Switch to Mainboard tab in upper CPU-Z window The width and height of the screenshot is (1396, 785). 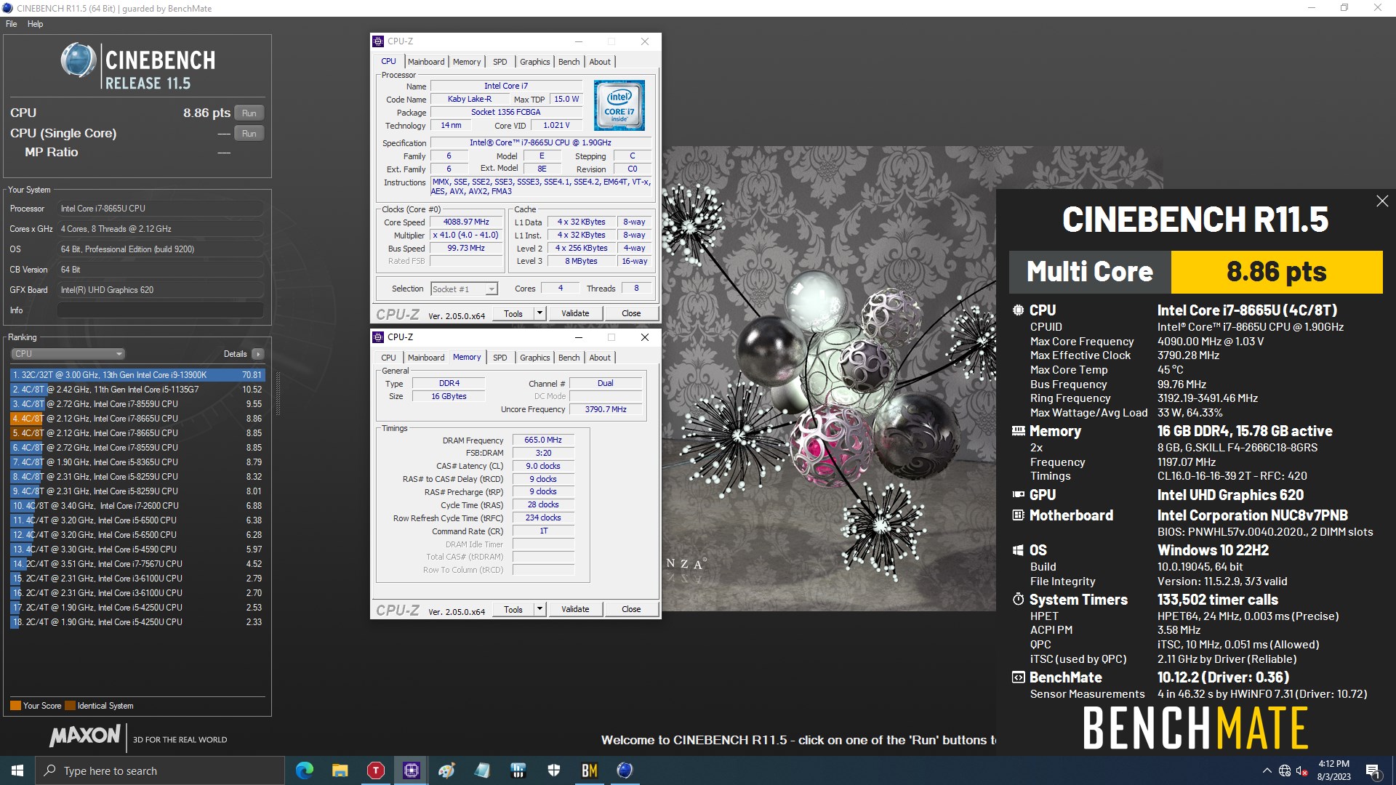point(426,62)
